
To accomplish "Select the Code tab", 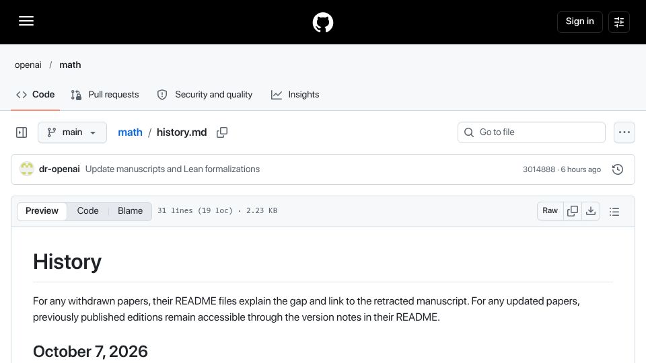I will click(36, 95).
